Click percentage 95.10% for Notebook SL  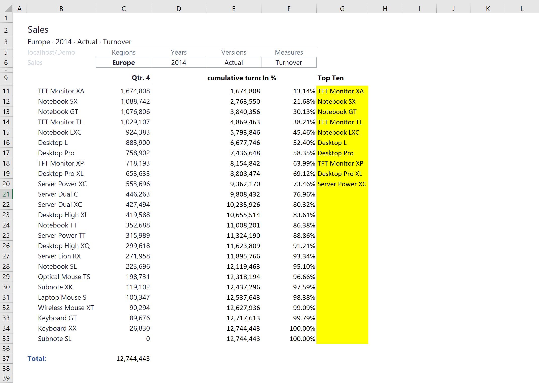(x=304, y=266)
